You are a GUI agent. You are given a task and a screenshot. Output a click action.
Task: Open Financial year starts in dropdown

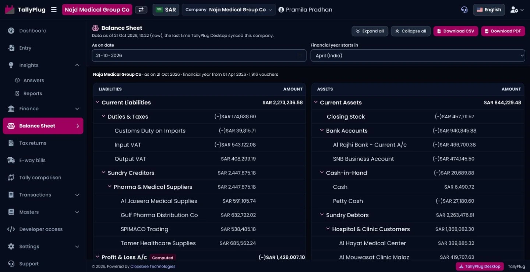418,56
